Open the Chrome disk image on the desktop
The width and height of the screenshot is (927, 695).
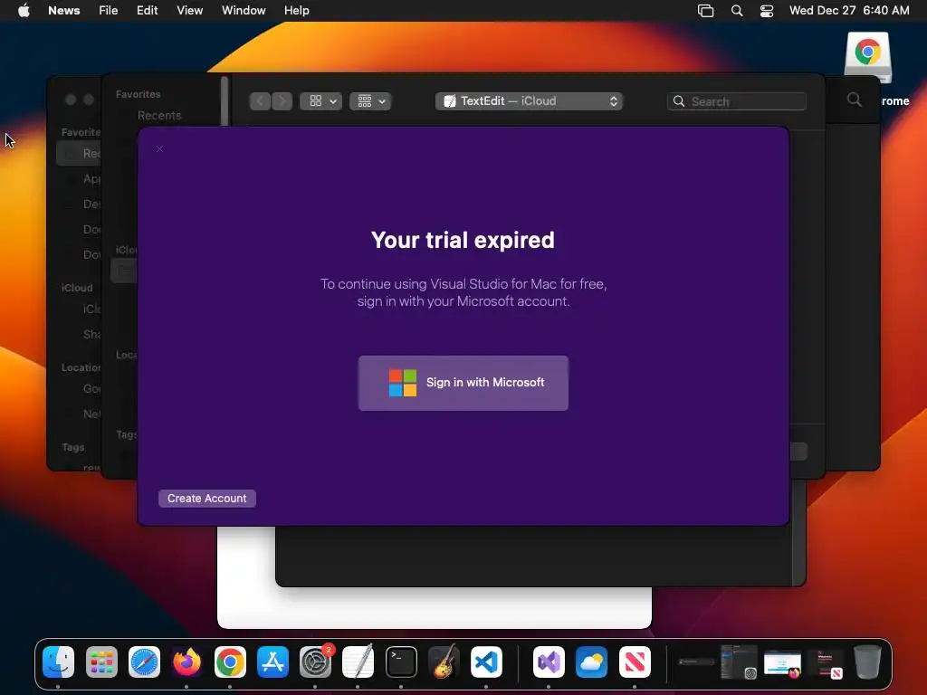point(867,57)
